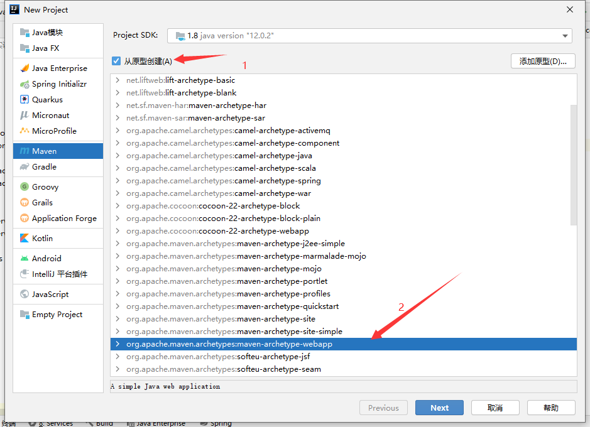
Task: Click the Gradle elephant icon
Action: pyautogui.click(x=25, y=166)
